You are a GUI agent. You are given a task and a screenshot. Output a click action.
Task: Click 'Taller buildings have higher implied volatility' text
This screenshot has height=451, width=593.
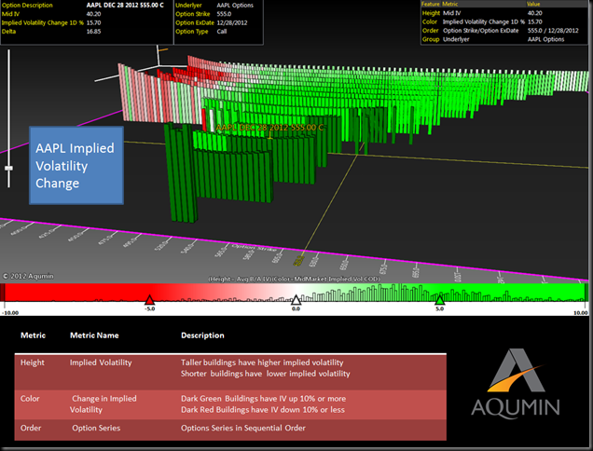[262, 362]
